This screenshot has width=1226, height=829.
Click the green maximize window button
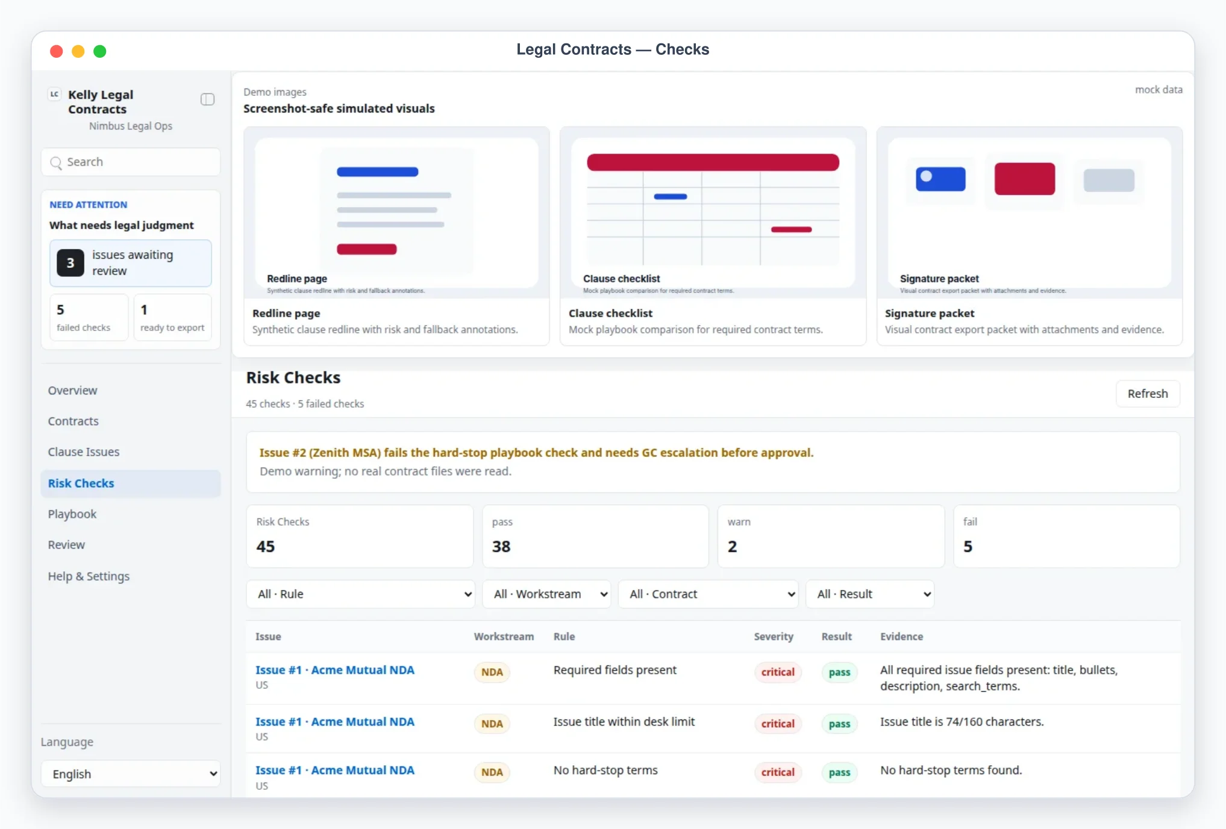click(100, 51)
